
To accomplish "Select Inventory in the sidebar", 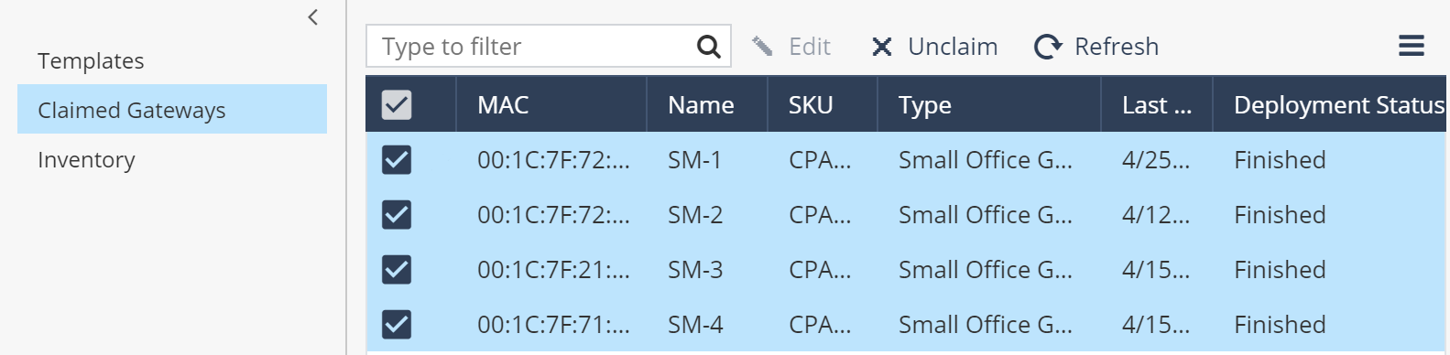I will [86, 160].
